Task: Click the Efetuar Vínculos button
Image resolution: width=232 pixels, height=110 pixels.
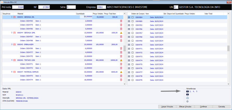Action: pyautogui.click(x=185, y=107)
